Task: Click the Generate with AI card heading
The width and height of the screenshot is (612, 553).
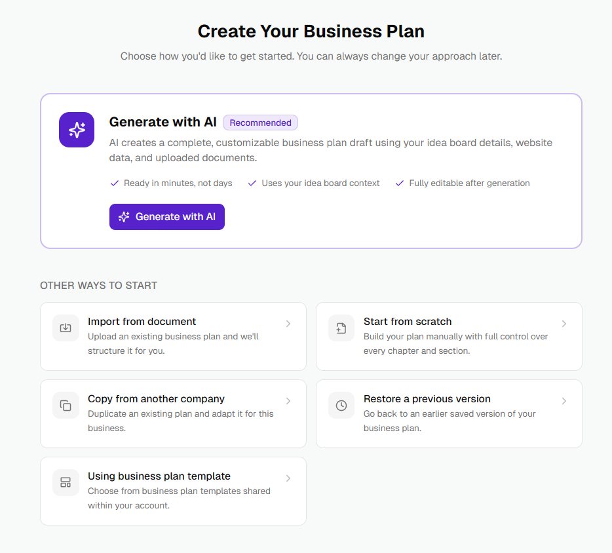Action: [x=163, y=122]
